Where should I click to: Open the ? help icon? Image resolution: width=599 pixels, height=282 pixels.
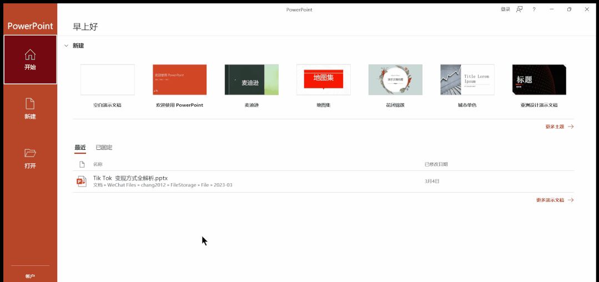pyautogui.click(x=534, y=9)
